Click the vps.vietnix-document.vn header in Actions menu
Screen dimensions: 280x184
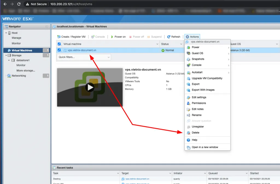click(x=208, y=42)
